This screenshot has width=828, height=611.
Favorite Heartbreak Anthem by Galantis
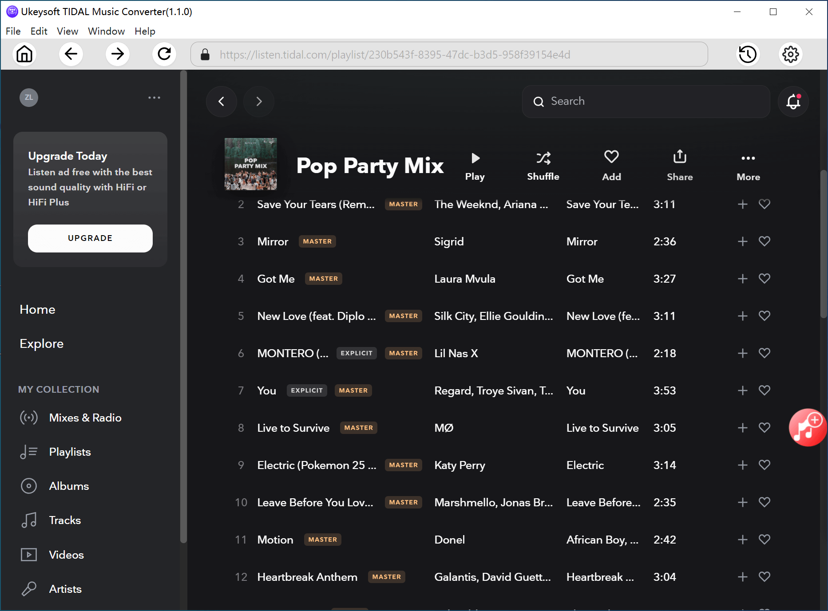coord(765,577)
